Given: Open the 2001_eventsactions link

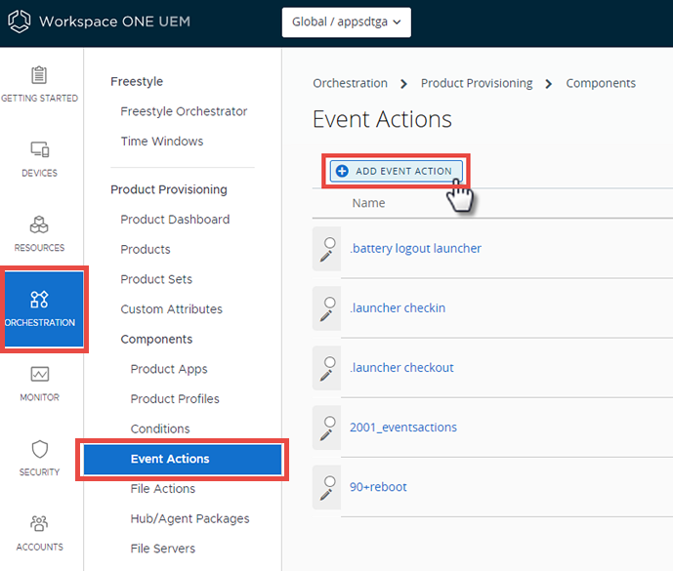Looking at the screenshot, I should tap(403, 428).
